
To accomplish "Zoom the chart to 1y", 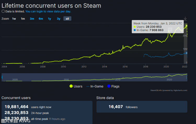I will [49, 19].
